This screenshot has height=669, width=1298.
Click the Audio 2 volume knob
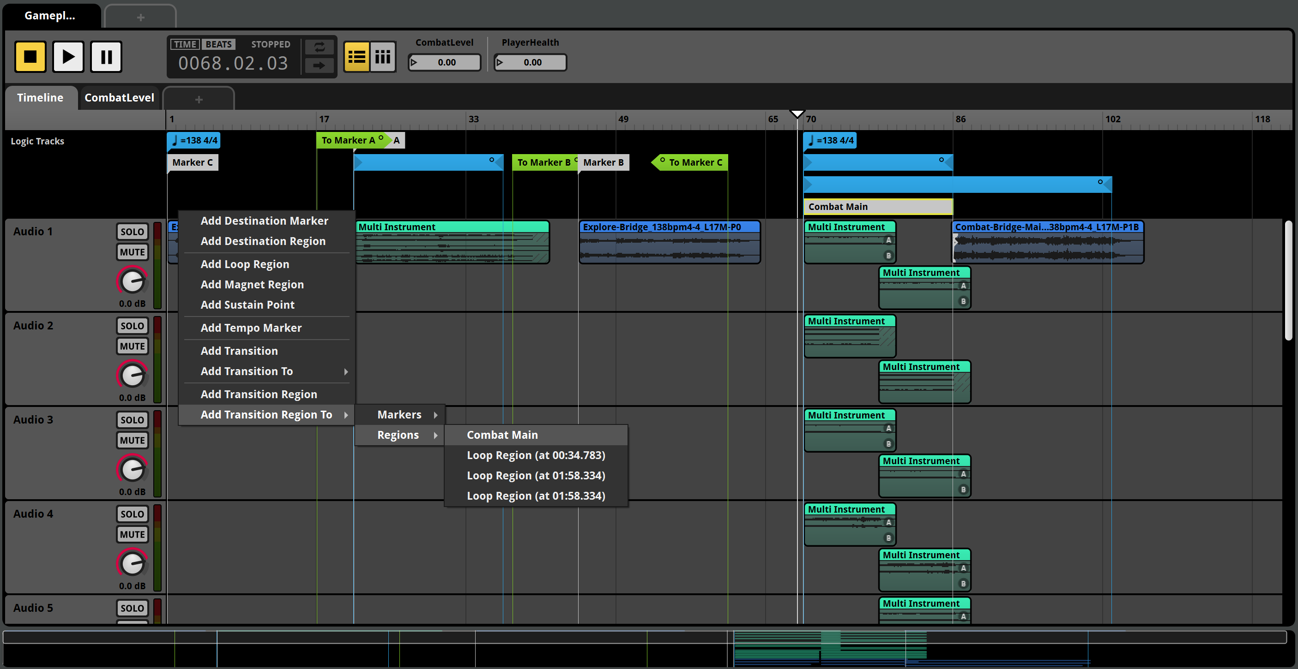tap(133, 375)
